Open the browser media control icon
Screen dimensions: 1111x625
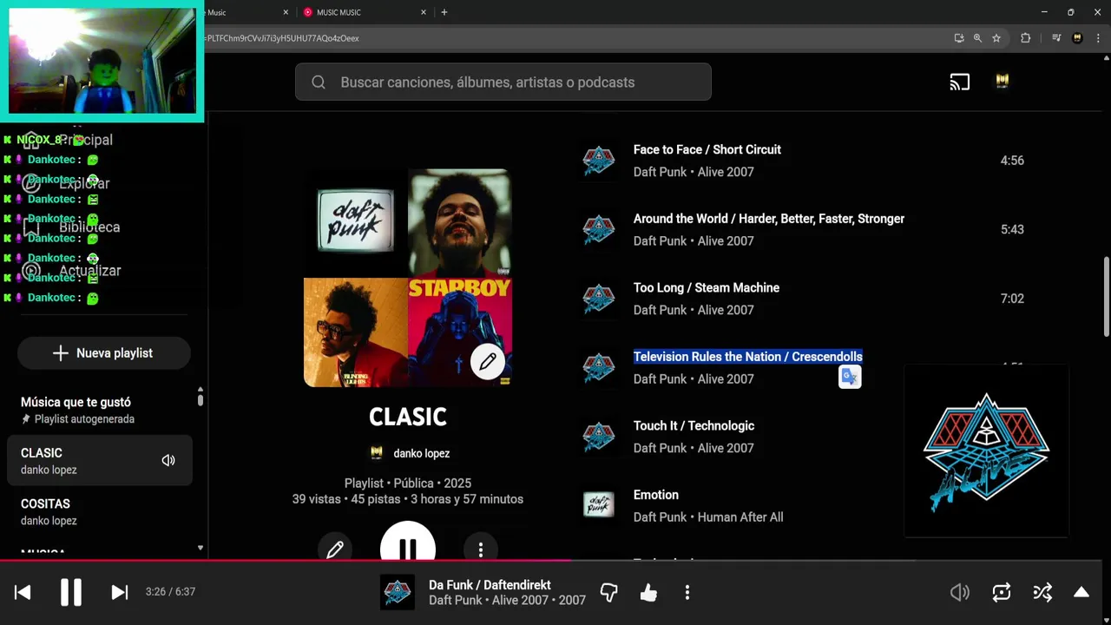(1056, 38)
